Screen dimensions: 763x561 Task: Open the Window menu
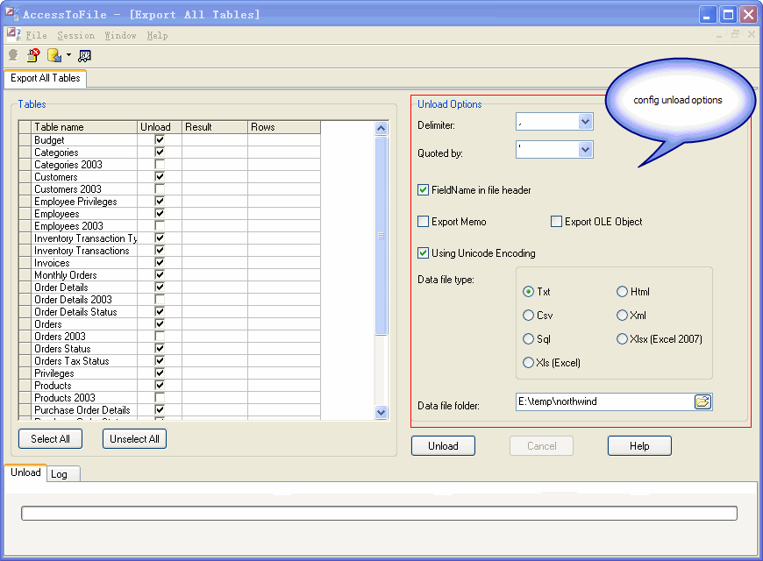point(120,36)
